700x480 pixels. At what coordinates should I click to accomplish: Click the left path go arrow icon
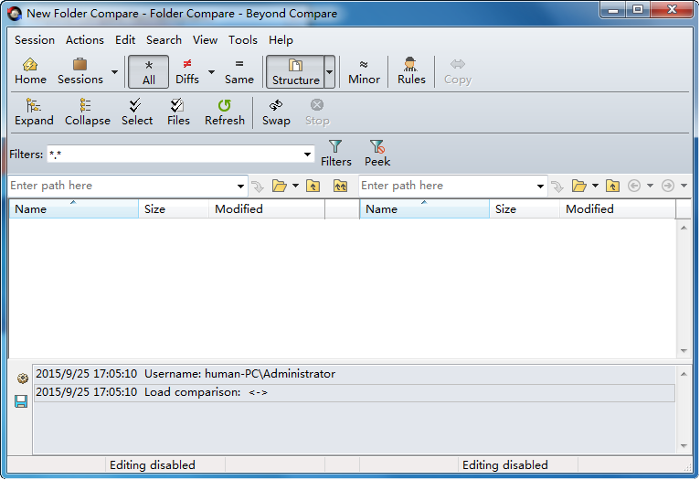point(258,187)
